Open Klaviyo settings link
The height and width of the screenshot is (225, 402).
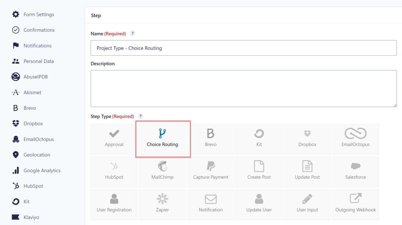(x=31, y=217)
